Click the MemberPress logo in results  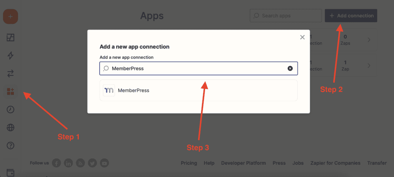(109, 90)
